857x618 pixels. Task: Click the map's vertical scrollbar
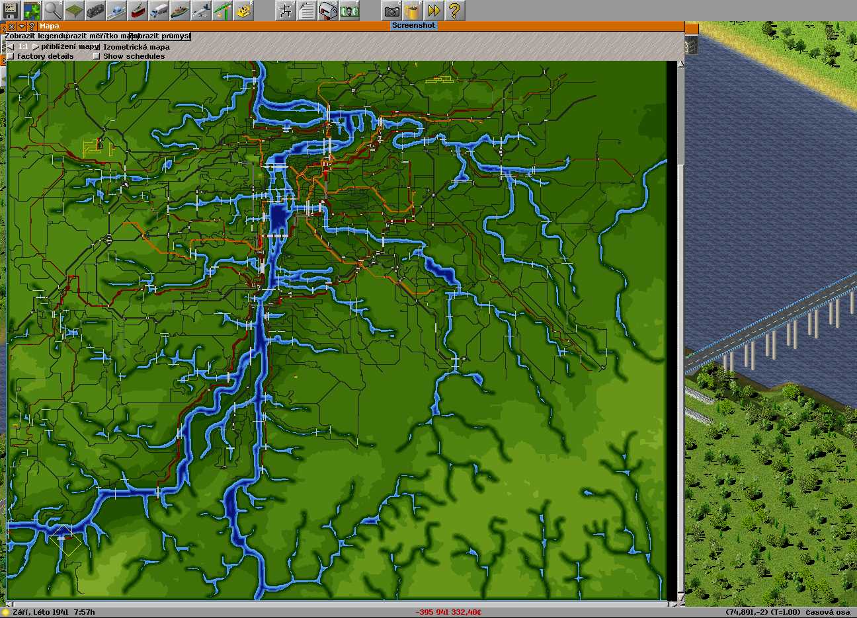pos(681,330)
